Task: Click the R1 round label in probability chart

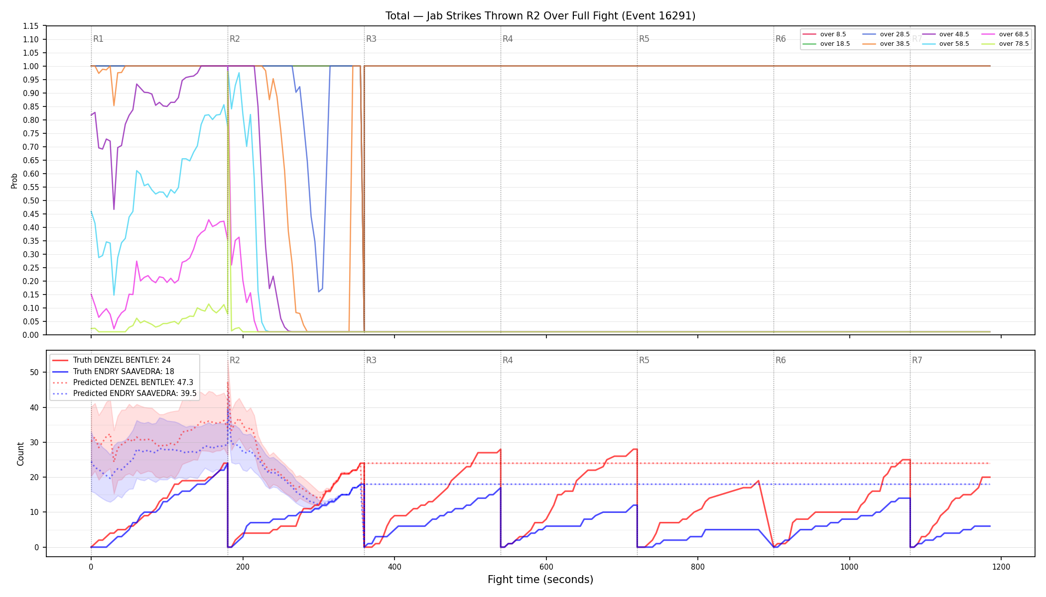Action: 98,39
